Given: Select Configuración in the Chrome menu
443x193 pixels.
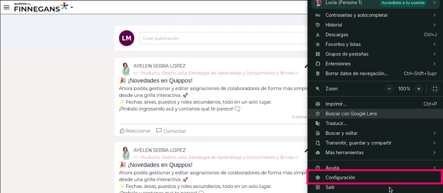Looking at the screenshot, I should [375, 178].
